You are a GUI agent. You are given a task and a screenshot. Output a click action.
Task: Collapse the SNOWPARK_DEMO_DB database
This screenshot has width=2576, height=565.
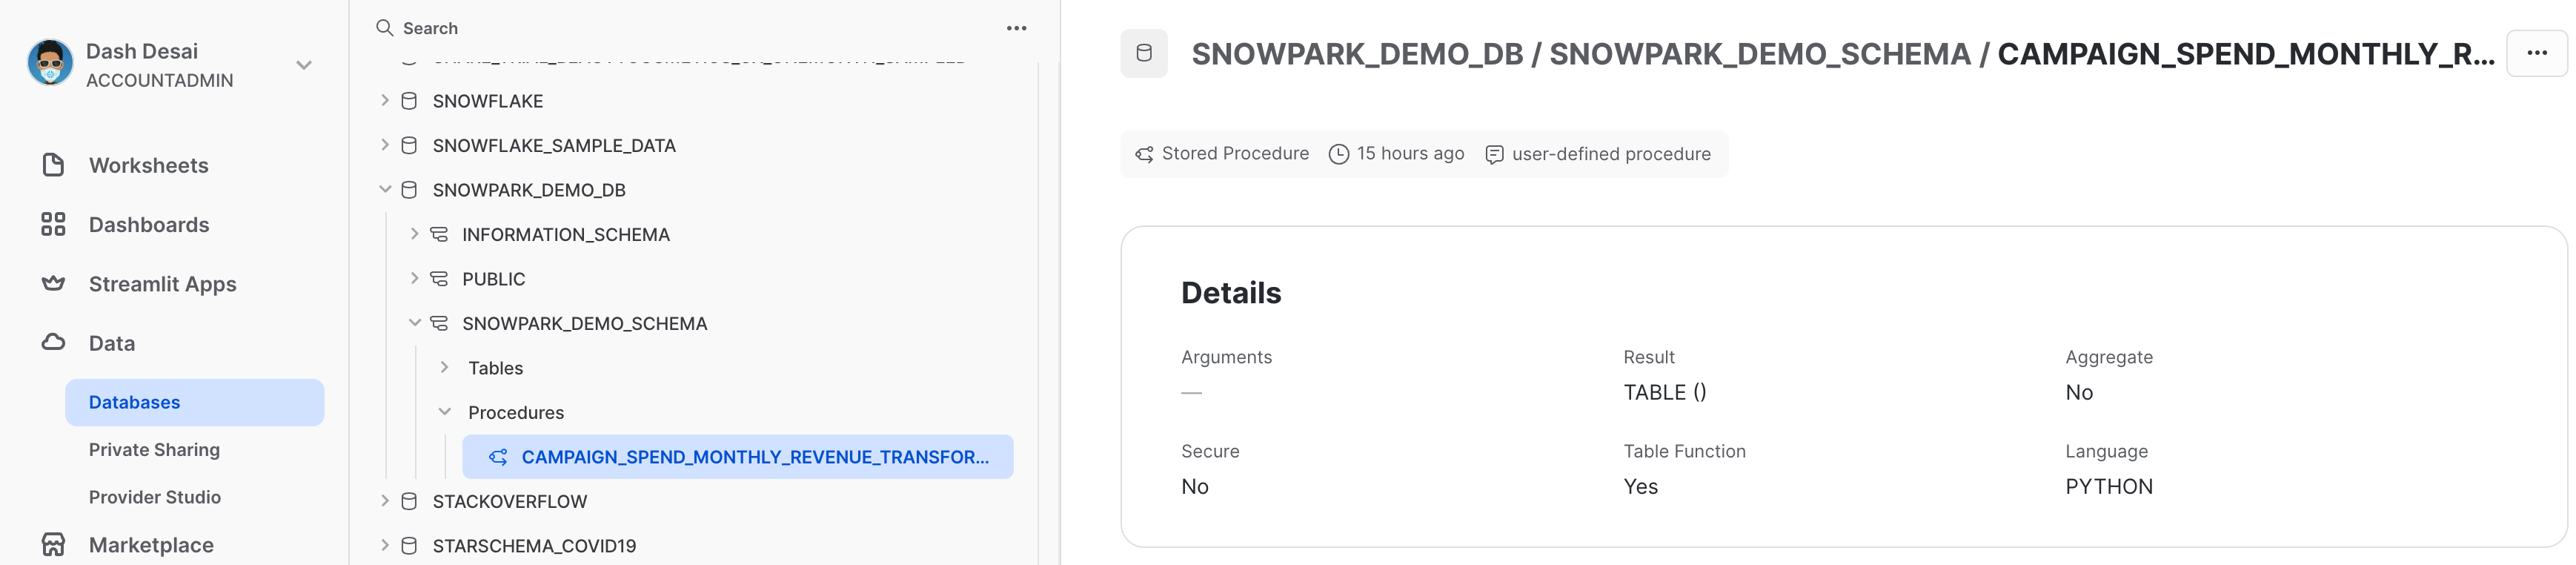tap(385, 189)
